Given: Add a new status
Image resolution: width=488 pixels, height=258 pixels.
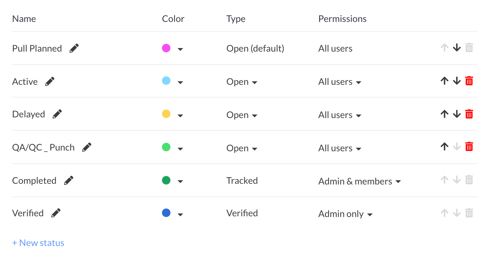Looking at the screenshot, I should [x=38, y=243].
